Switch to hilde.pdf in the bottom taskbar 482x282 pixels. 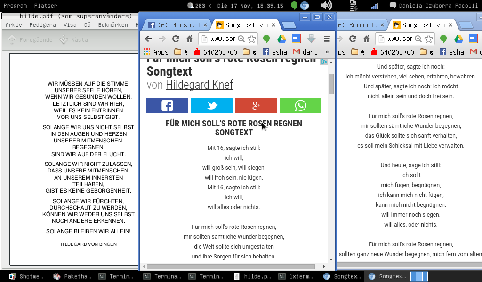click(x=253, y=276)
